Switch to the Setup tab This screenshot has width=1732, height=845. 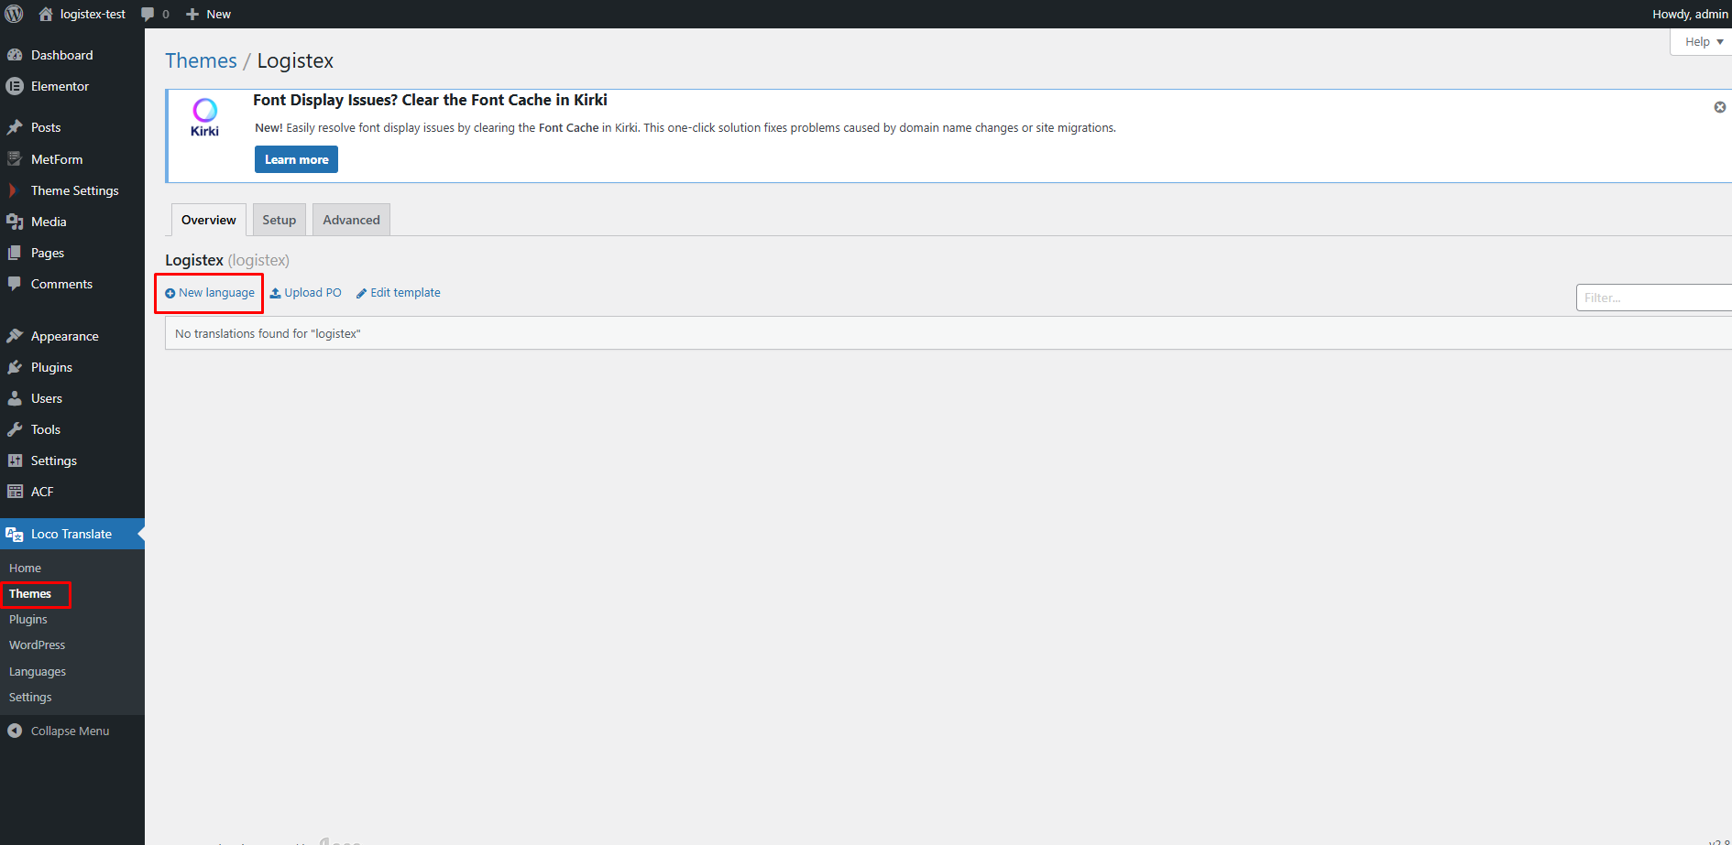tap(279, 220)
